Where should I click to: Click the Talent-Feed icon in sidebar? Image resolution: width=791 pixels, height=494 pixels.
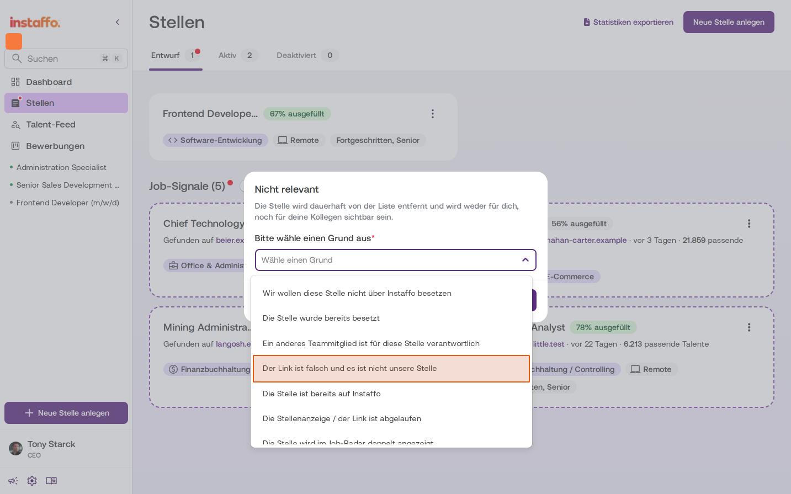point(15,125)
